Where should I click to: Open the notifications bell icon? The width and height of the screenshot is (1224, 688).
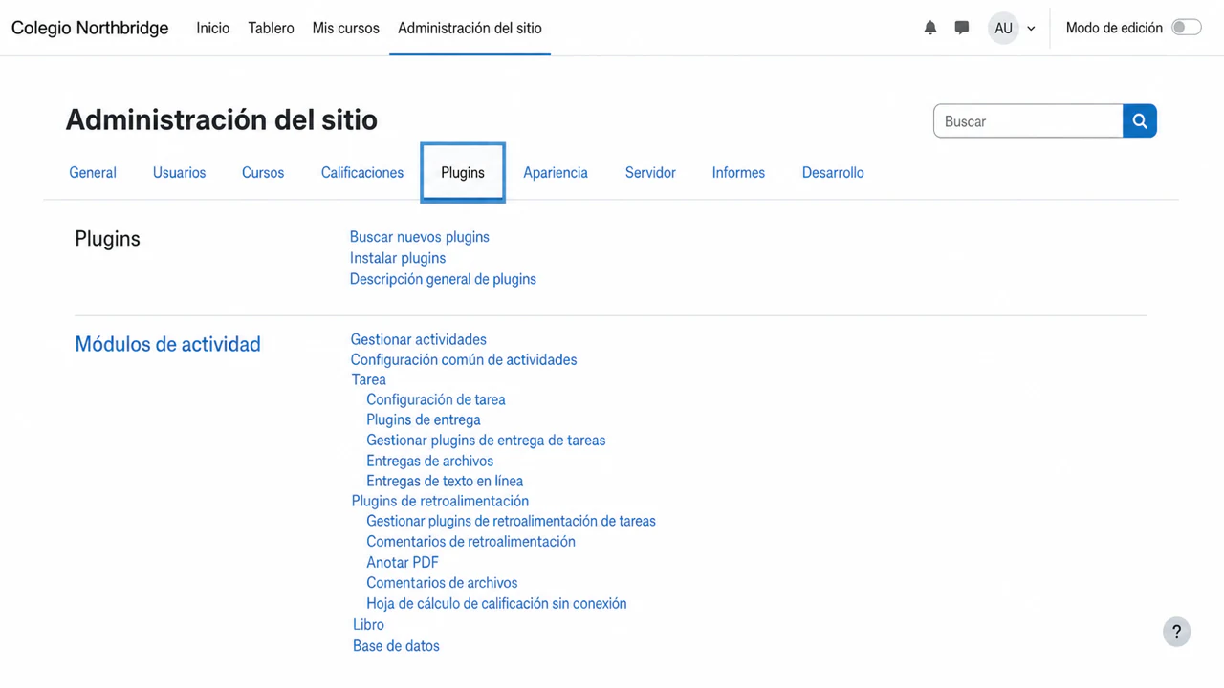click(x=930, y=28)
